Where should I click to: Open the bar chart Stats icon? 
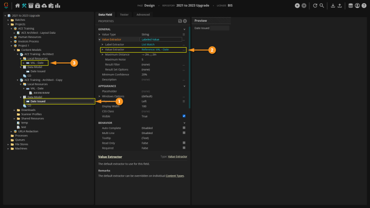[x=57, y=6]
